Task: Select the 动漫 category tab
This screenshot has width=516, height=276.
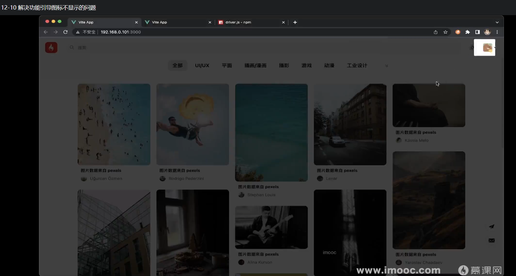Action: [329, 66]
